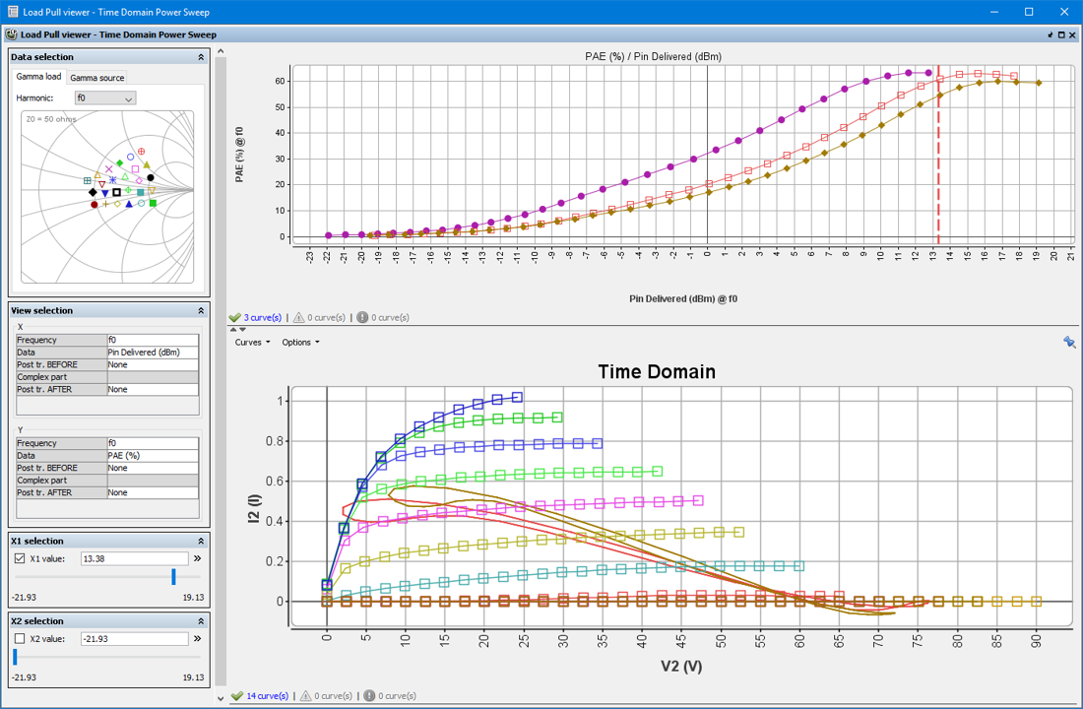Screen dimensions: 1083x709
Task: Click the 0 curve(s) error count under Time Domain
Action: click(x=397, y=696)
